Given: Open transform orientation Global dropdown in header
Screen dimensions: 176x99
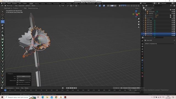Looking at the screenshot, I should [62, 5].
